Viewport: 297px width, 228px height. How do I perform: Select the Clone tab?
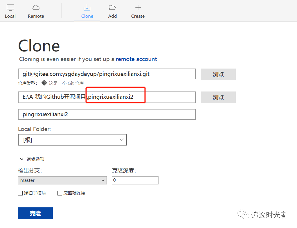[x=87, y=11]
